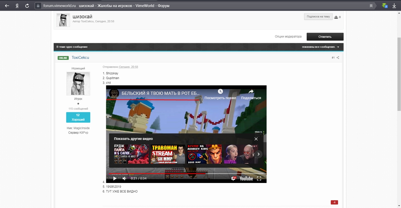The height and width of the screenshot is (208, 401).
Task: Click the 'Сервер KitPvp' line
Action: [x=78, y=133]
